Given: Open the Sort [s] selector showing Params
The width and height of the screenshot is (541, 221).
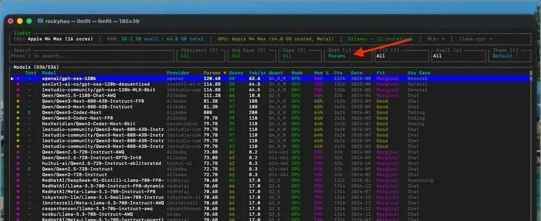Looking at the screenshot, I should (348, 56).
